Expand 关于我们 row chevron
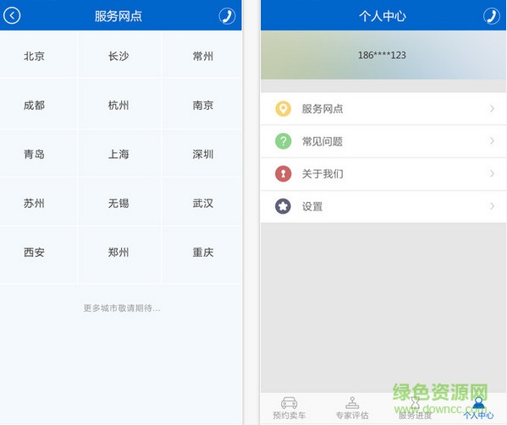 pyautogui.click(x=492, y=173)
